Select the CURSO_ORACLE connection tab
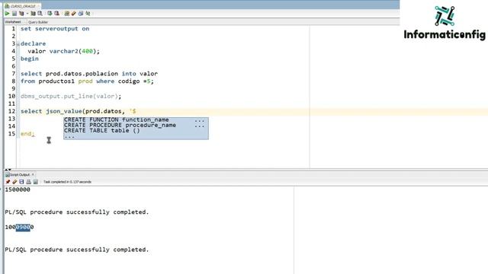Screen dimensions: 488x274 pos(22,6)
